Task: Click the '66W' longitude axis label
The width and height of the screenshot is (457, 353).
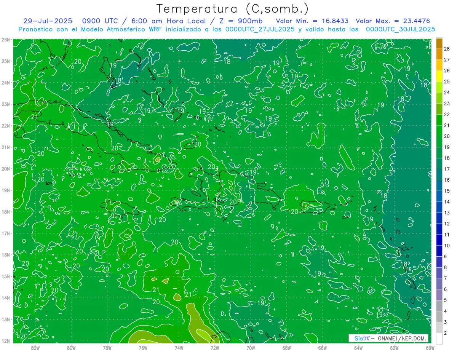Action: coord(323,347)
